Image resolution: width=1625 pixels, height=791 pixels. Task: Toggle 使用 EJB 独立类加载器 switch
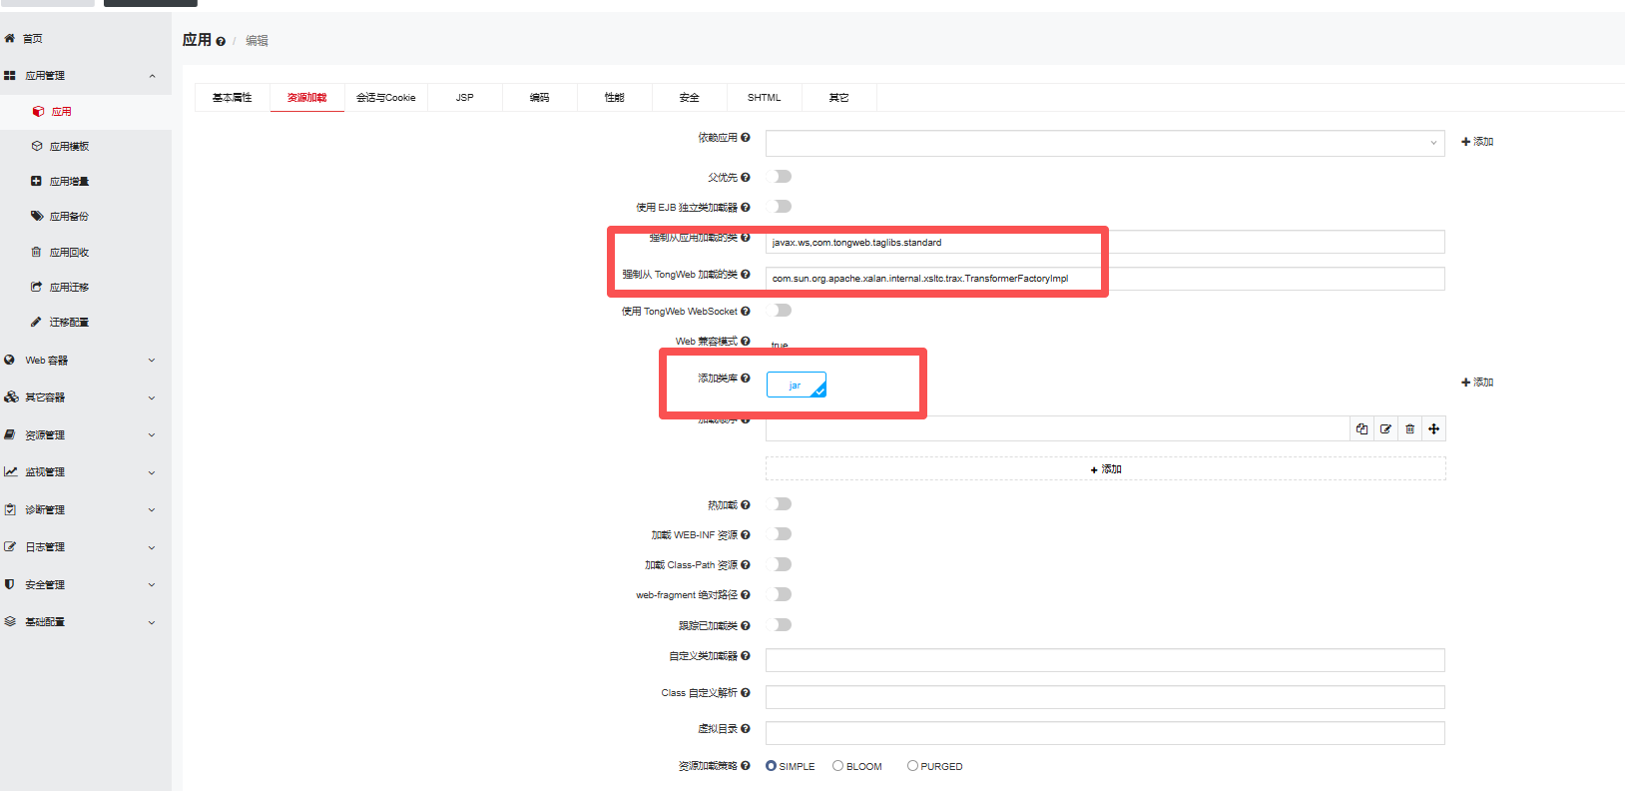780,207
